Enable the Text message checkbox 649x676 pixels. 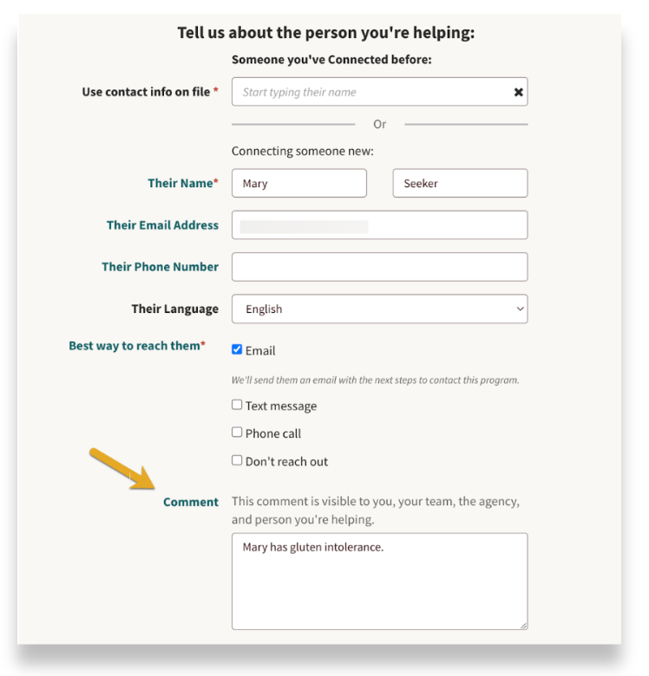(x=237, y=405)
